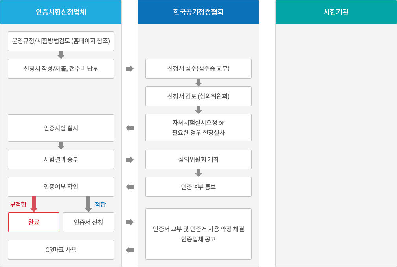Select the 신청서 검토 (심의위원회) box
397x267 pixels.
click(198, 96)
